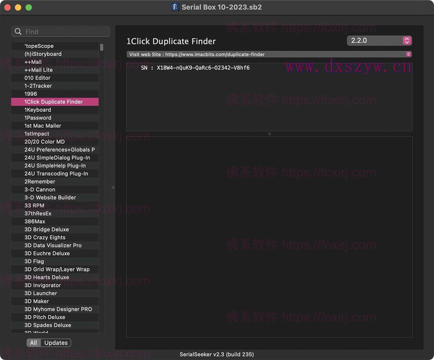This screenshot has height=360, width=434.
Task: Pick 24U SimpleDialog Plug-In
Action: 55,158
